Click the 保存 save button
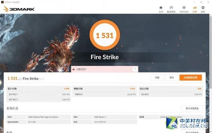Screen dimensions: 212x133 172,77
